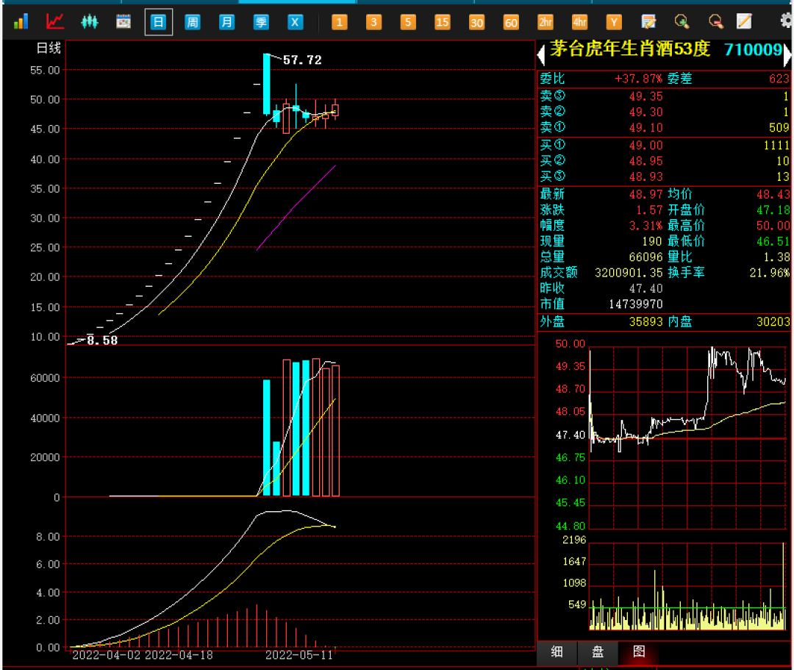
Task: Click sell-two price 49.30
Action: (x=645, y=112)
